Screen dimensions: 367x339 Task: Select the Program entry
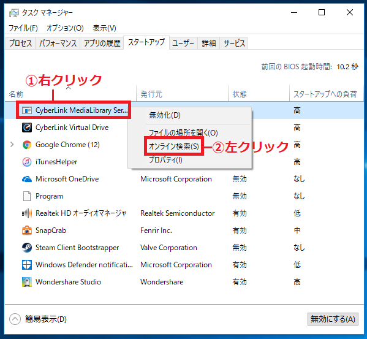tap(50, 196)
